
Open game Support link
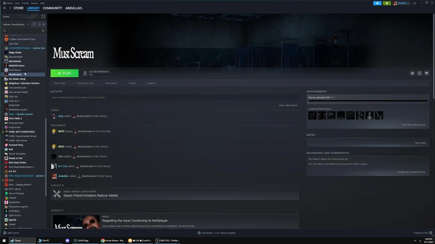coord(151,83)
